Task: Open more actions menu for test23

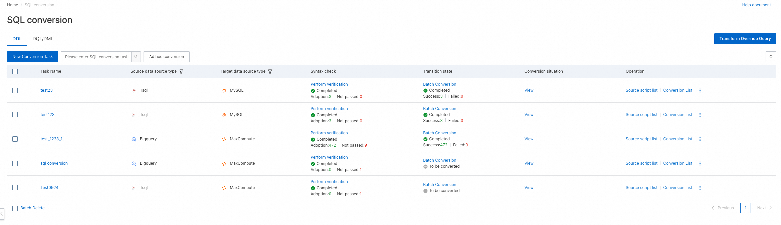Action: point(700,90)
